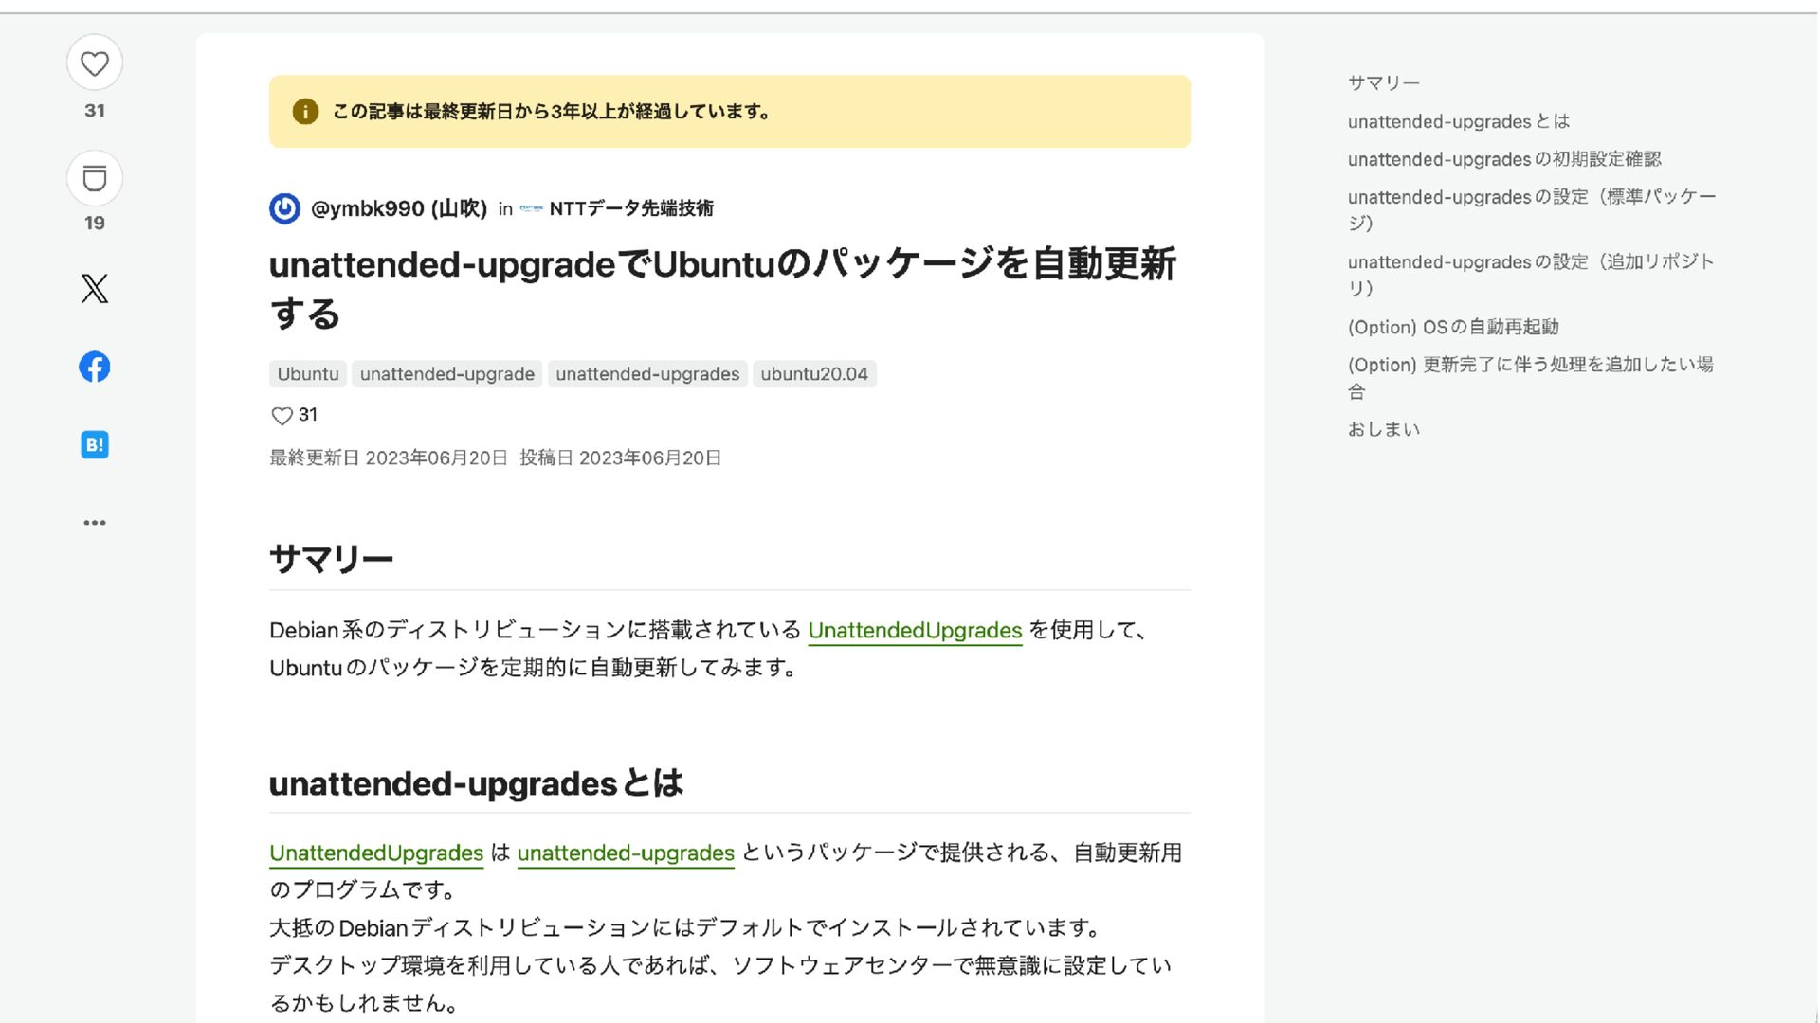The height and width of the screenshot is (1023, 1820).
Task: Select the unattended-upgrades tag
Action: (x=647, y=374)
